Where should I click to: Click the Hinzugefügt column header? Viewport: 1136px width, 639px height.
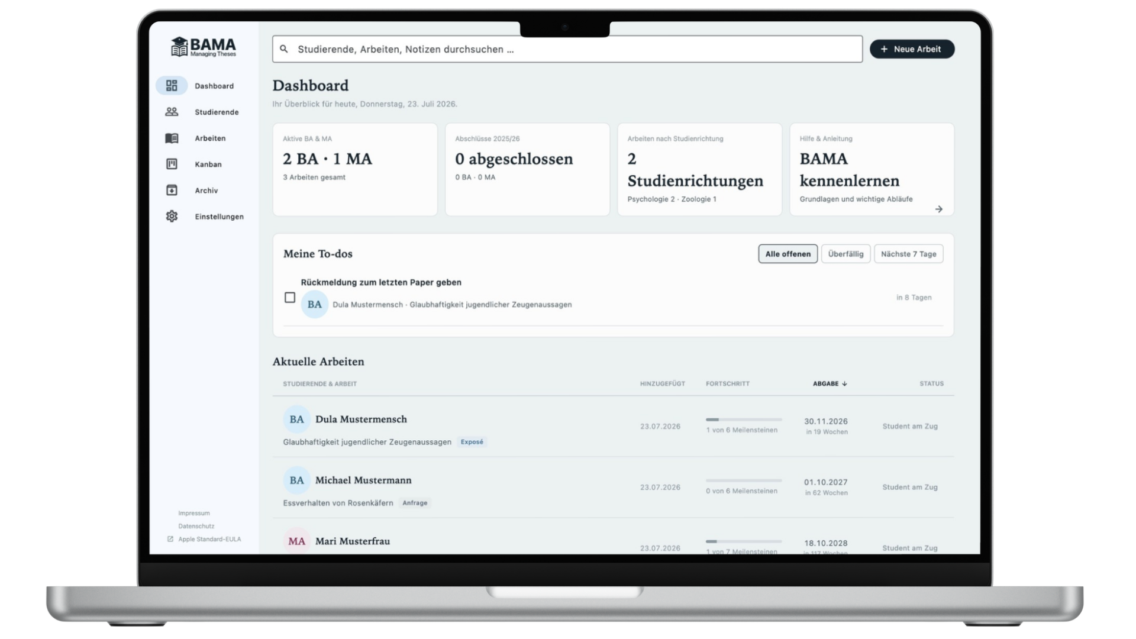[x=663, y=383]
